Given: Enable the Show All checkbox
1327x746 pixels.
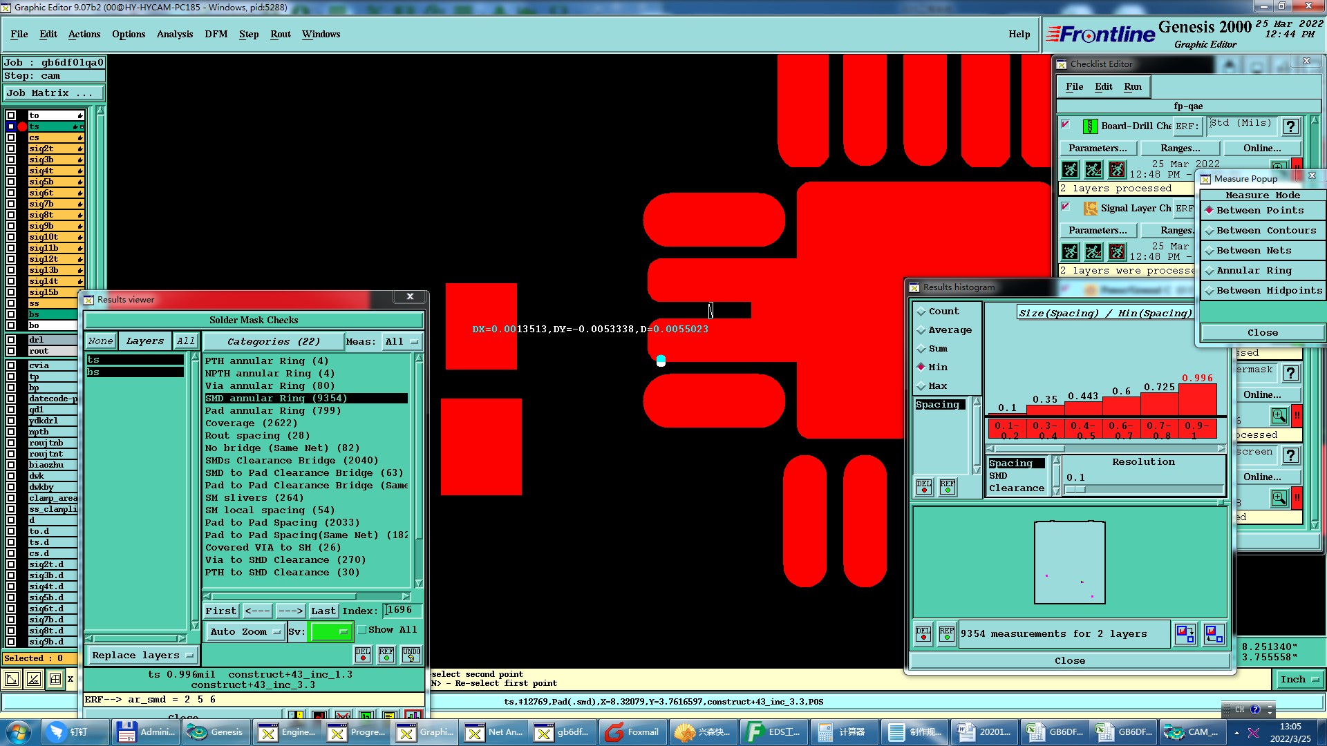Looking at the screenshot, I should (x=362, y=630).
